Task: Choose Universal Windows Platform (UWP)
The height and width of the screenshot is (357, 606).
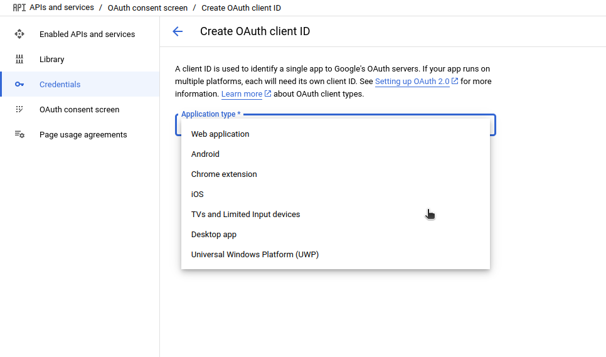Action: [255, 255]
